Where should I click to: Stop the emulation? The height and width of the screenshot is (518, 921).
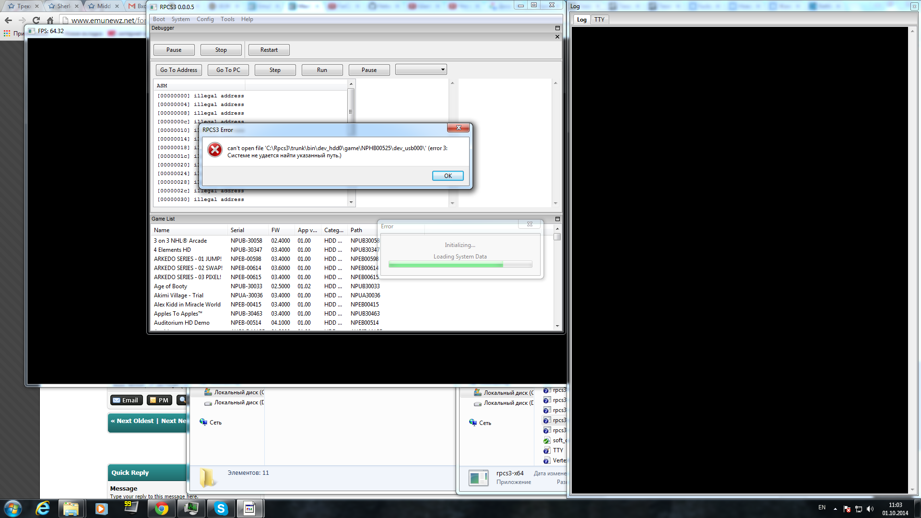[221, 50]
